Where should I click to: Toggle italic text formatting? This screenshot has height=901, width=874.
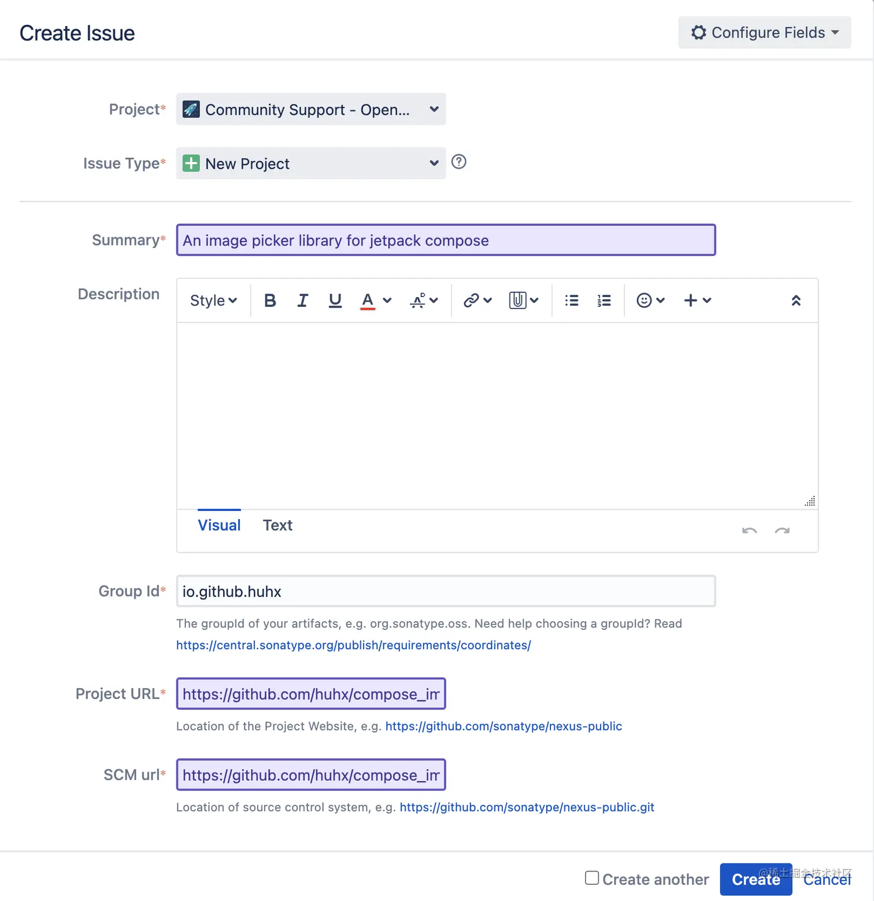point(302,301)
